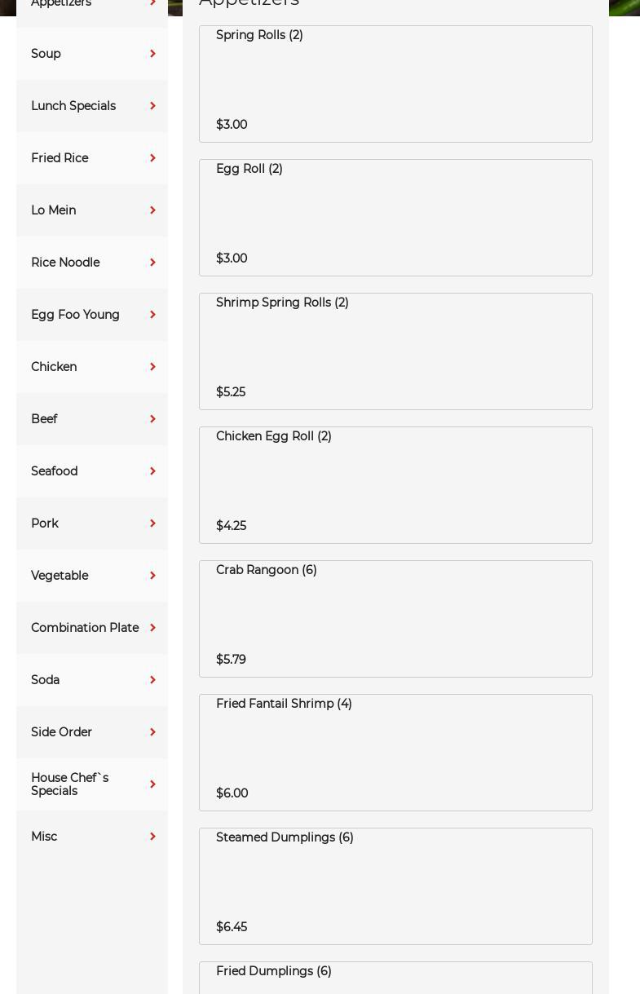Screen dimensions: 640x994
Task: Click the red chevron beside Chicken
Action: (152, 367)
